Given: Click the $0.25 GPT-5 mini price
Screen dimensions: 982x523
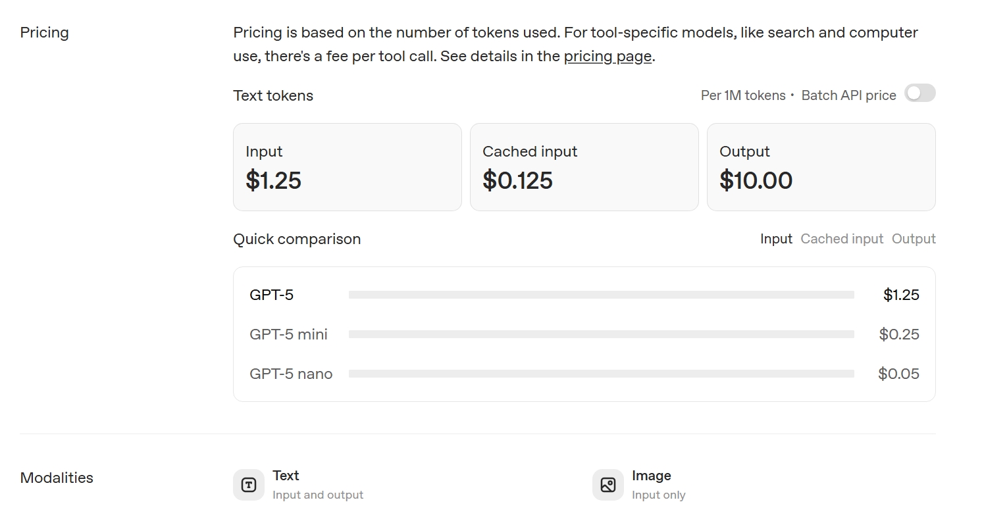Looking at the screenshot, I should tap(899, 334).
